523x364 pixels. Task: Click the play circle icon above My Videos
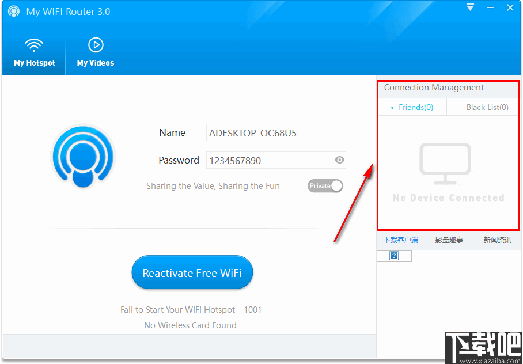click(x=96, y=45)
